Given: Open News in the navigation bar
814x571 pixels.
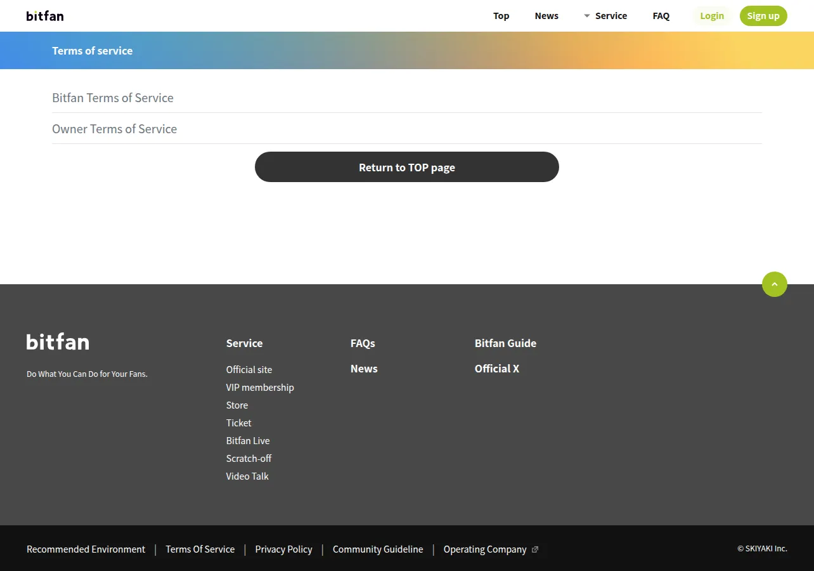Looking at the screenshot, I should [x=546, y=16].
